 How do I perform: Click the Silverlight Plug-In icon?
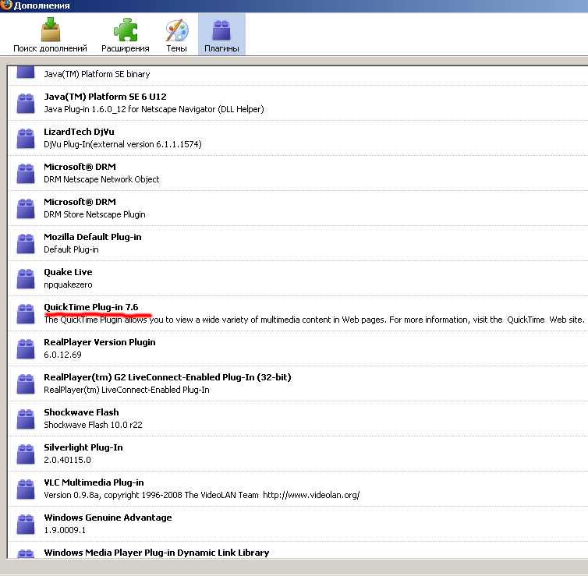(26, 454)
